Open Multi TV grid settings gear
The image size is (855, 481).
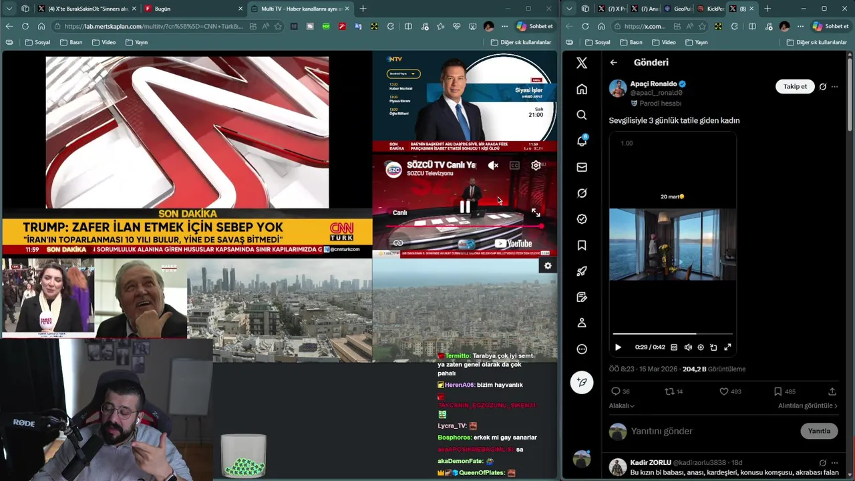pos(548,266)
